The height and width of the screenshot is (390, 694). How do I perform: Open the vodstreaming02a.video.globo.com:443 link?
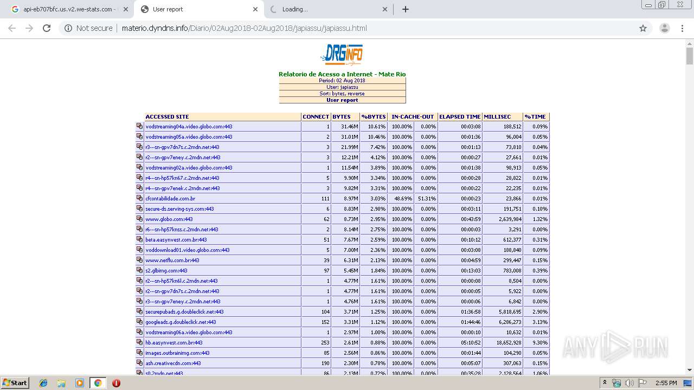[x=189, y=167]
